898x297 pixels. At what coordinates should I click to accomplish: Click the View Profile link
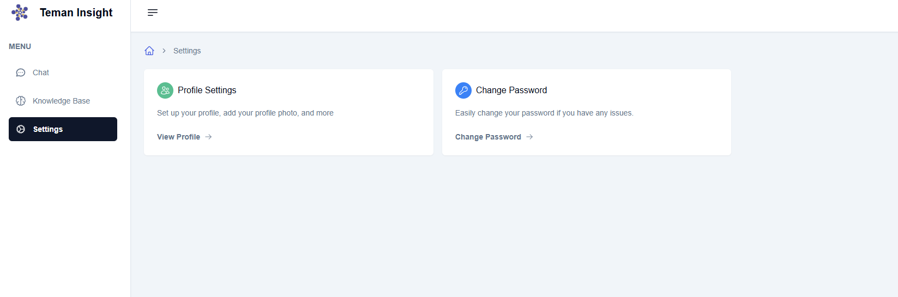pos(178,137)
